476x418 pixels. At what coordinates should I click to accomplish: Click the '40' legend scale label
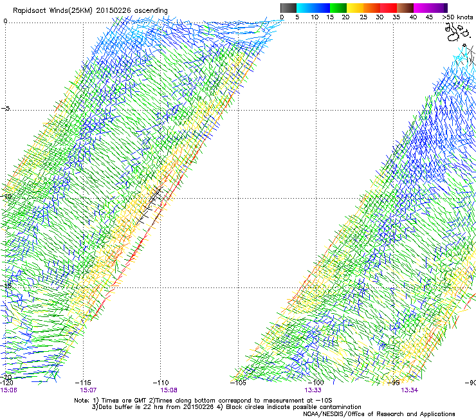click(x=413, y=17)
